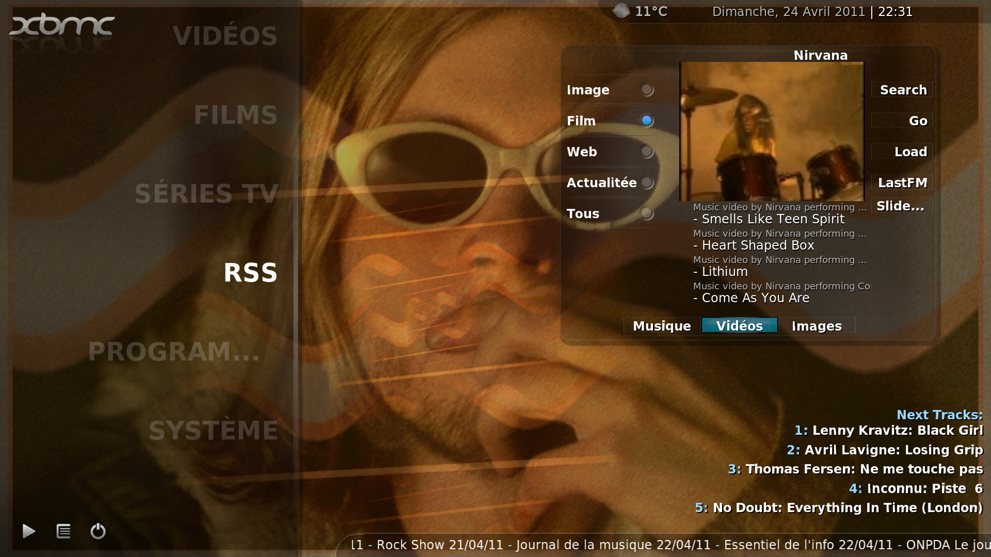Switch to the Vidéos tab
Image resolution: width=991 pixels, height=557 pixels.
[x=740, y=325]
